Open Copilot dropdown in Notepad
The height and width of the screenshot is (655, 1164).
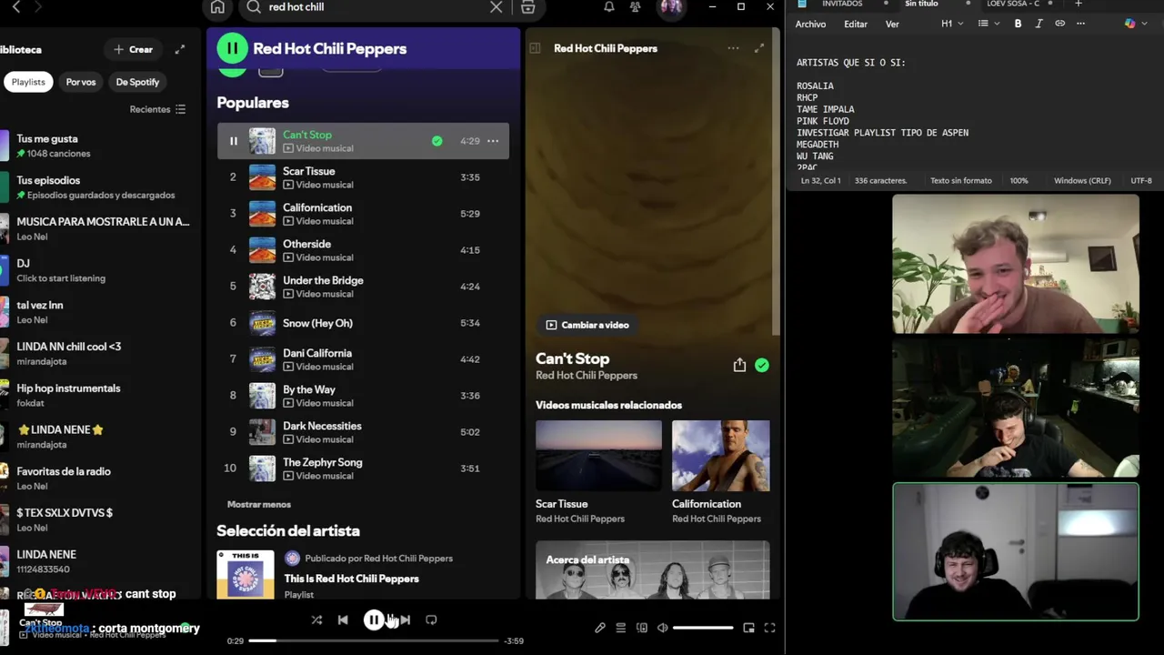(1134, 24)
